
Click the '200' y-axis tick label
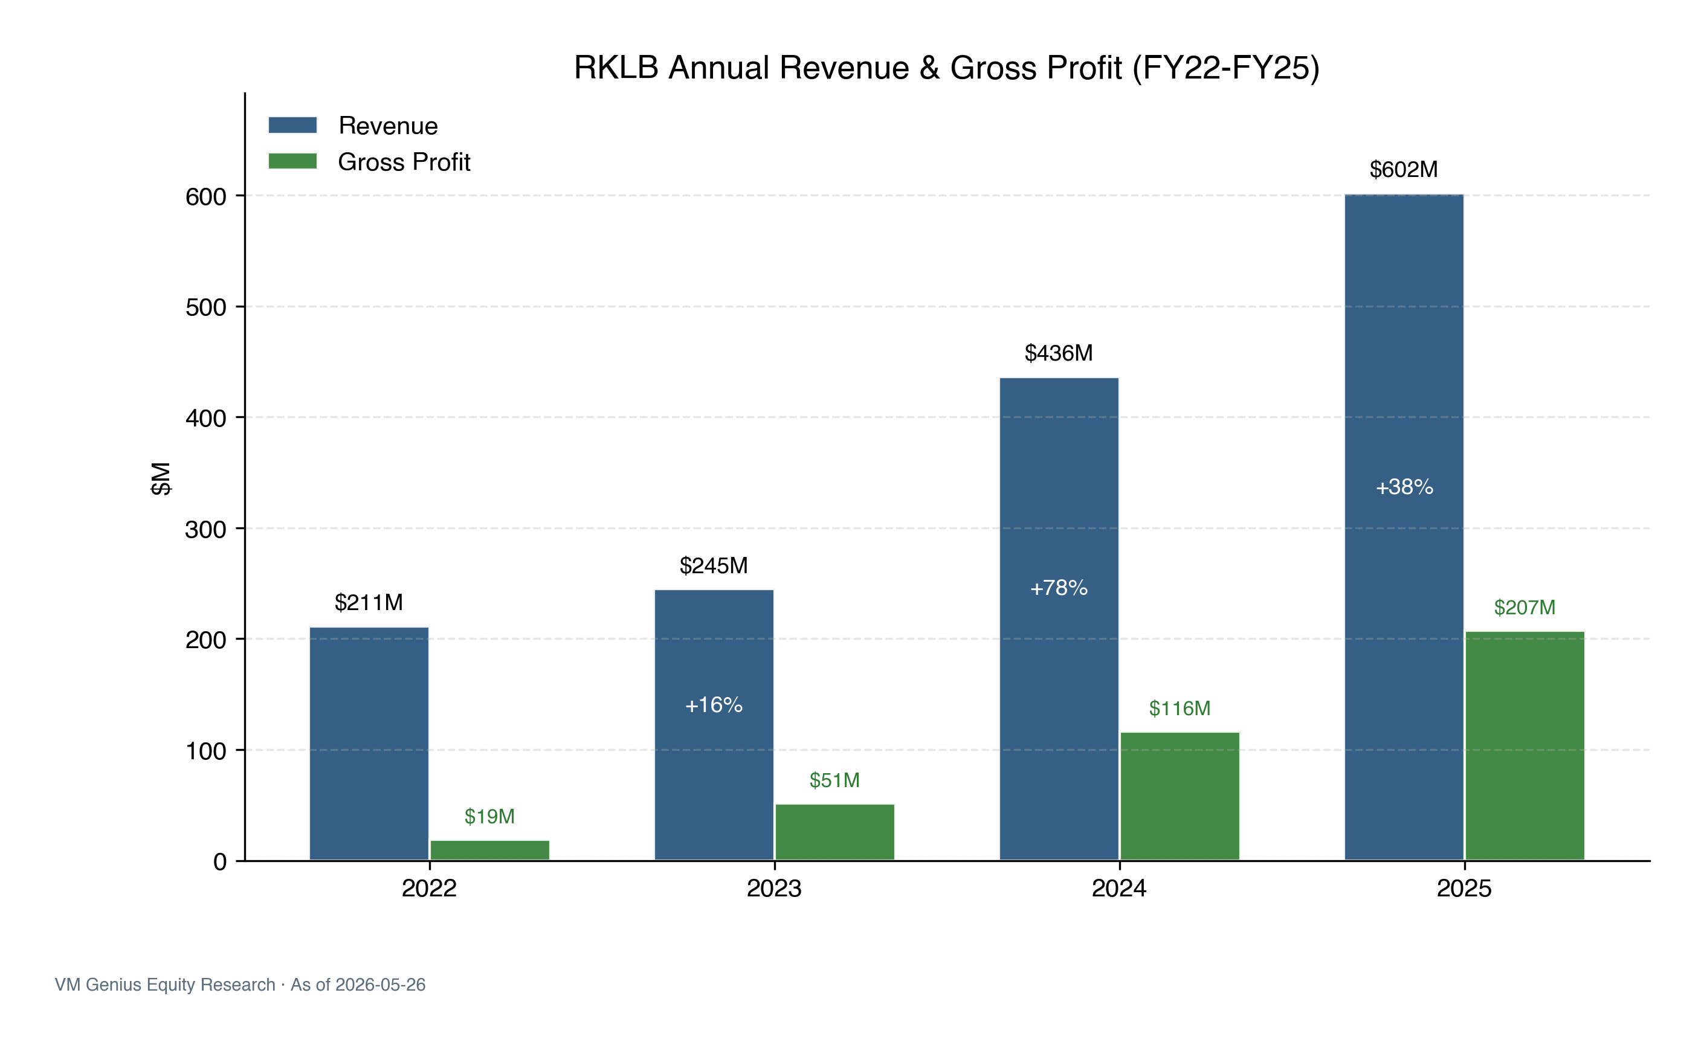tap(206, 640)
